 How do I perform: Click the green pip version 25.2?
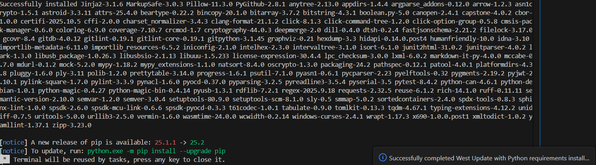[198, 142]
